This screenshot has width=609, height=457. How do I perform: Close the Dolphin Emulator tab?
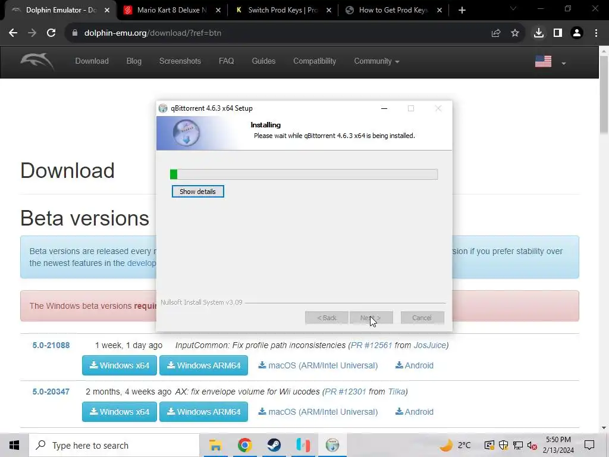[107, 10]
